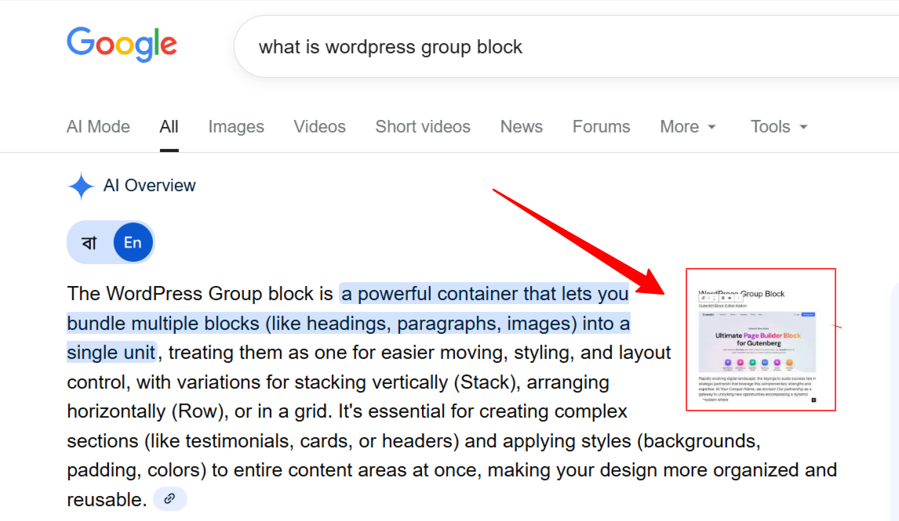Screen dimensions: 899x521
Task: Click the black plus icon in thumbnail corner
Action: 813,400
